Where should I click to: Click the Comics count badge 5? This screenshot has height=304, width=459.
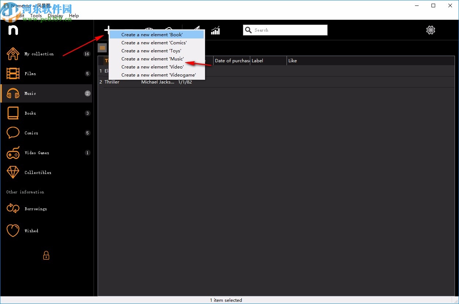pyautogui.click(x=87, y=133)
